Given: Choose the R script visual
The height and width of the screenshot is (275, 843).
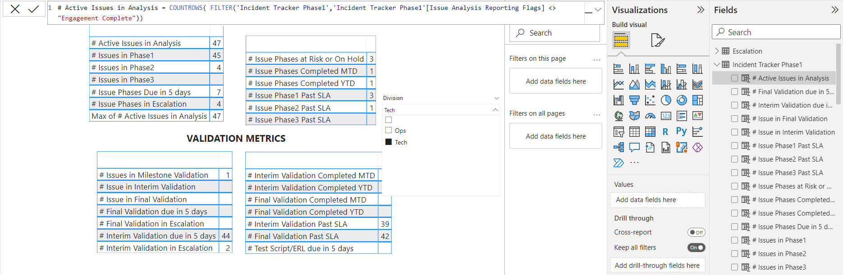Looking at the screenshot, I should coord(666,132).
